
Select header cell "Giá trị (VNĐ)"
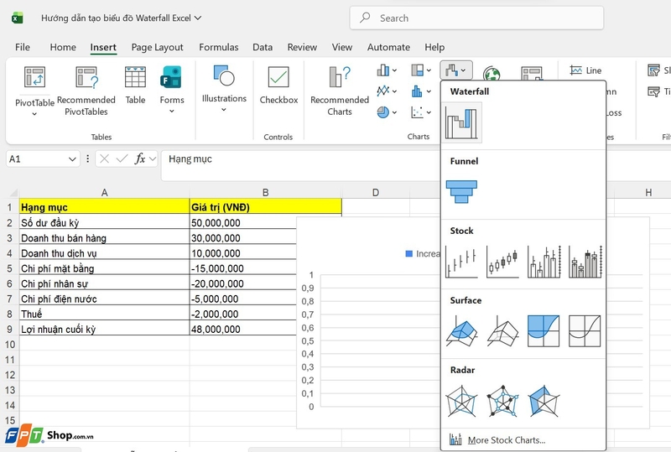point(265,207)
